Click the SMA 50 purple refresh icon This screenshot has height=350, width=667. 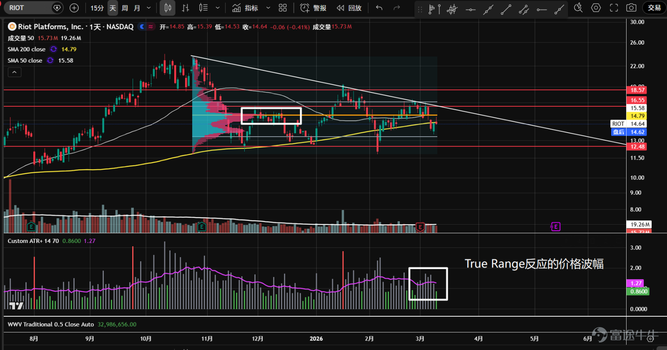coord(50,60)
